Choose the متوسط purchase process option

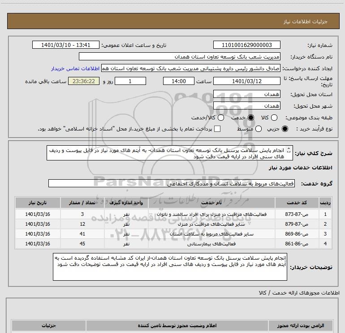(x=259, y=129)
